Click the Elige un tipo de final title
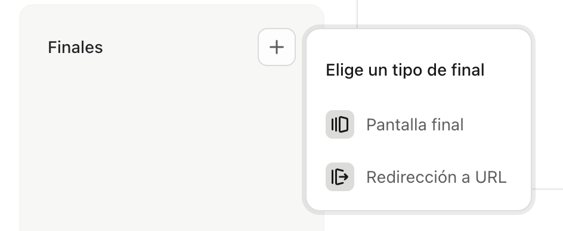Screen dimensions: 563x231 point(405,70)
